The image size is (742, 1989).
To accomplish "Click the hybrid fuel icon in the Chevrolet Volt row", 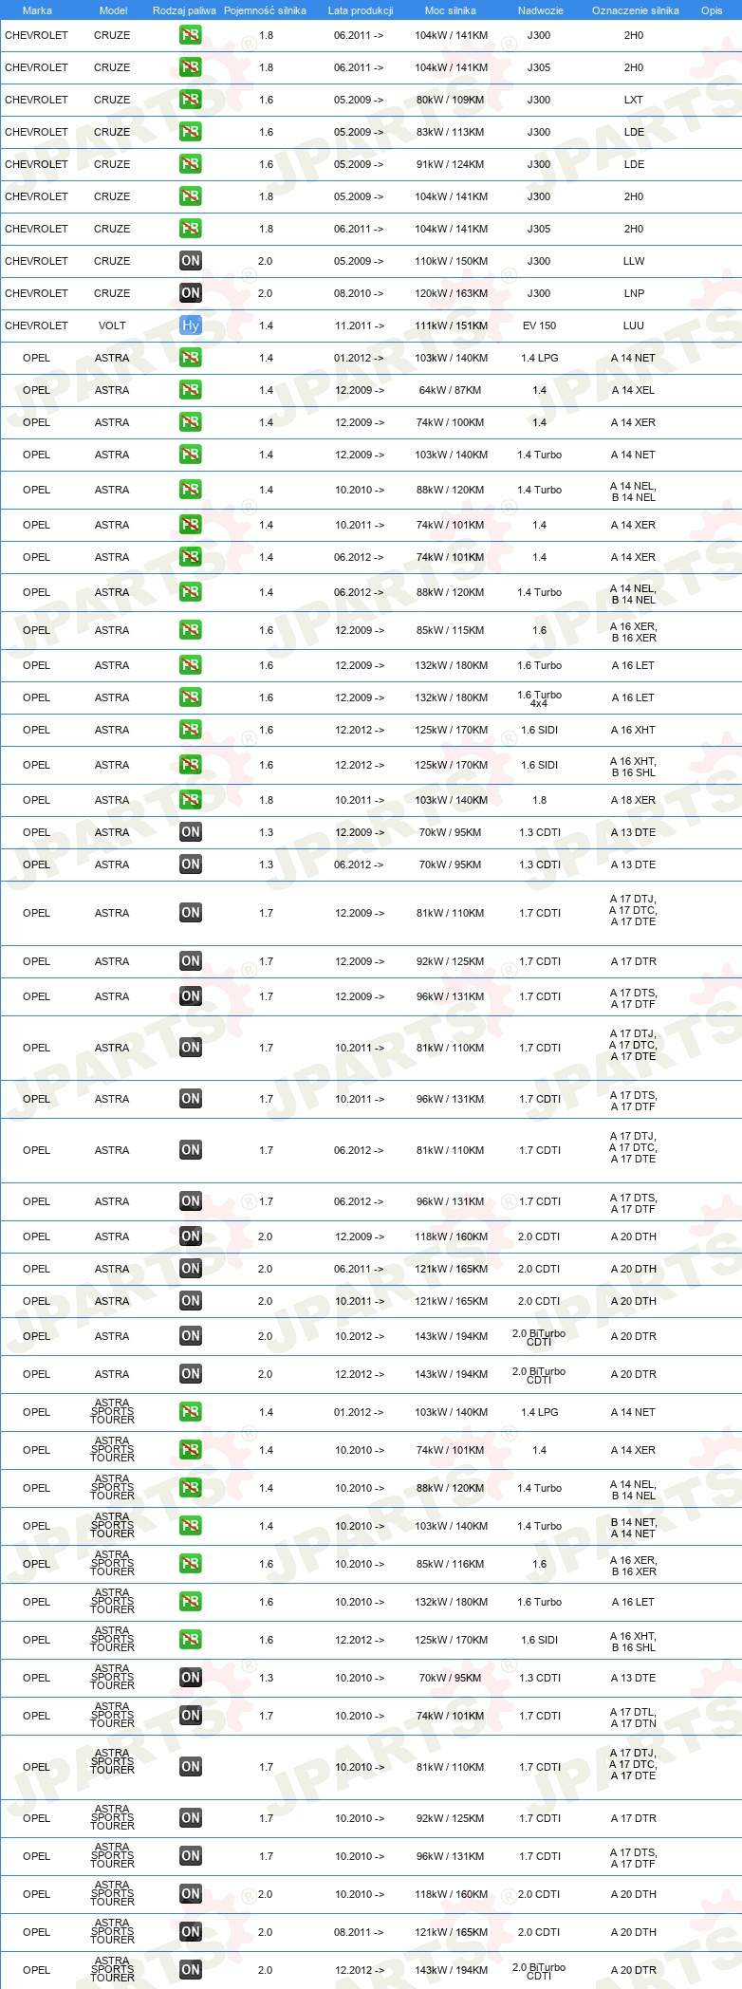I will pos(191,325).
